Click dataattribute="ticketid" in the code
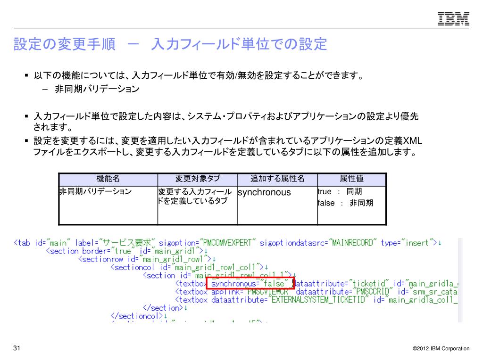The width and height of the screenshot is (483, 362). tap(341, 283)
